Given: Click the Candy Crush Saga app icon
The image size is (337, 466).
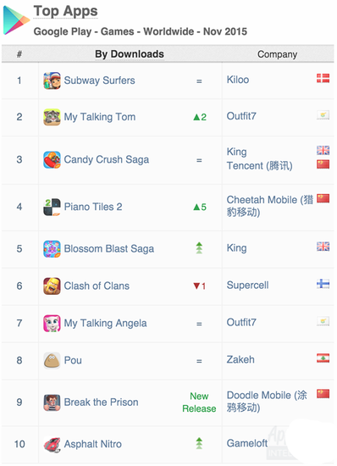Looking at the screenshot, I should [x=52, y=160].
